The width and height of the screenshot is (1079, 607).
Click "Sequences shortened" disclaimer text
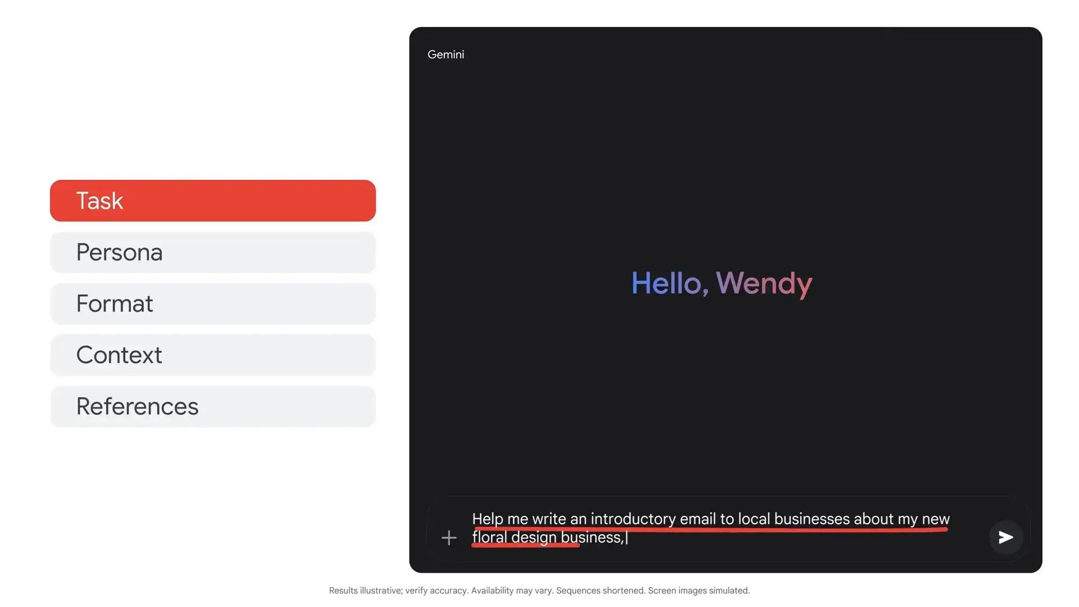(600, 591)
